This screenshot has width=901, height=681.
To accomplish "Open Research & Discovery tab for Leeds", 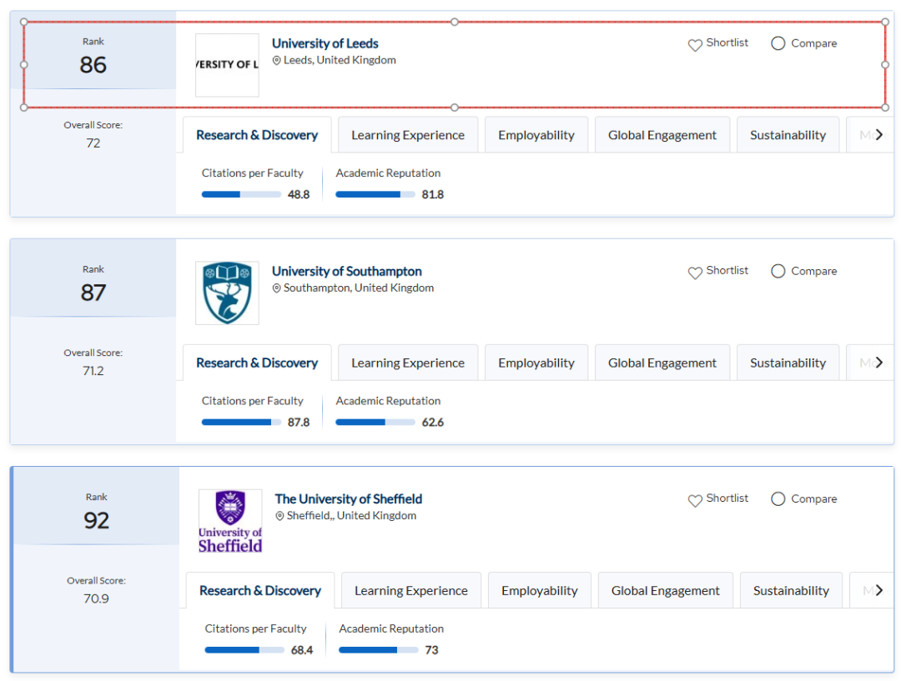I will tap(257, 135).
